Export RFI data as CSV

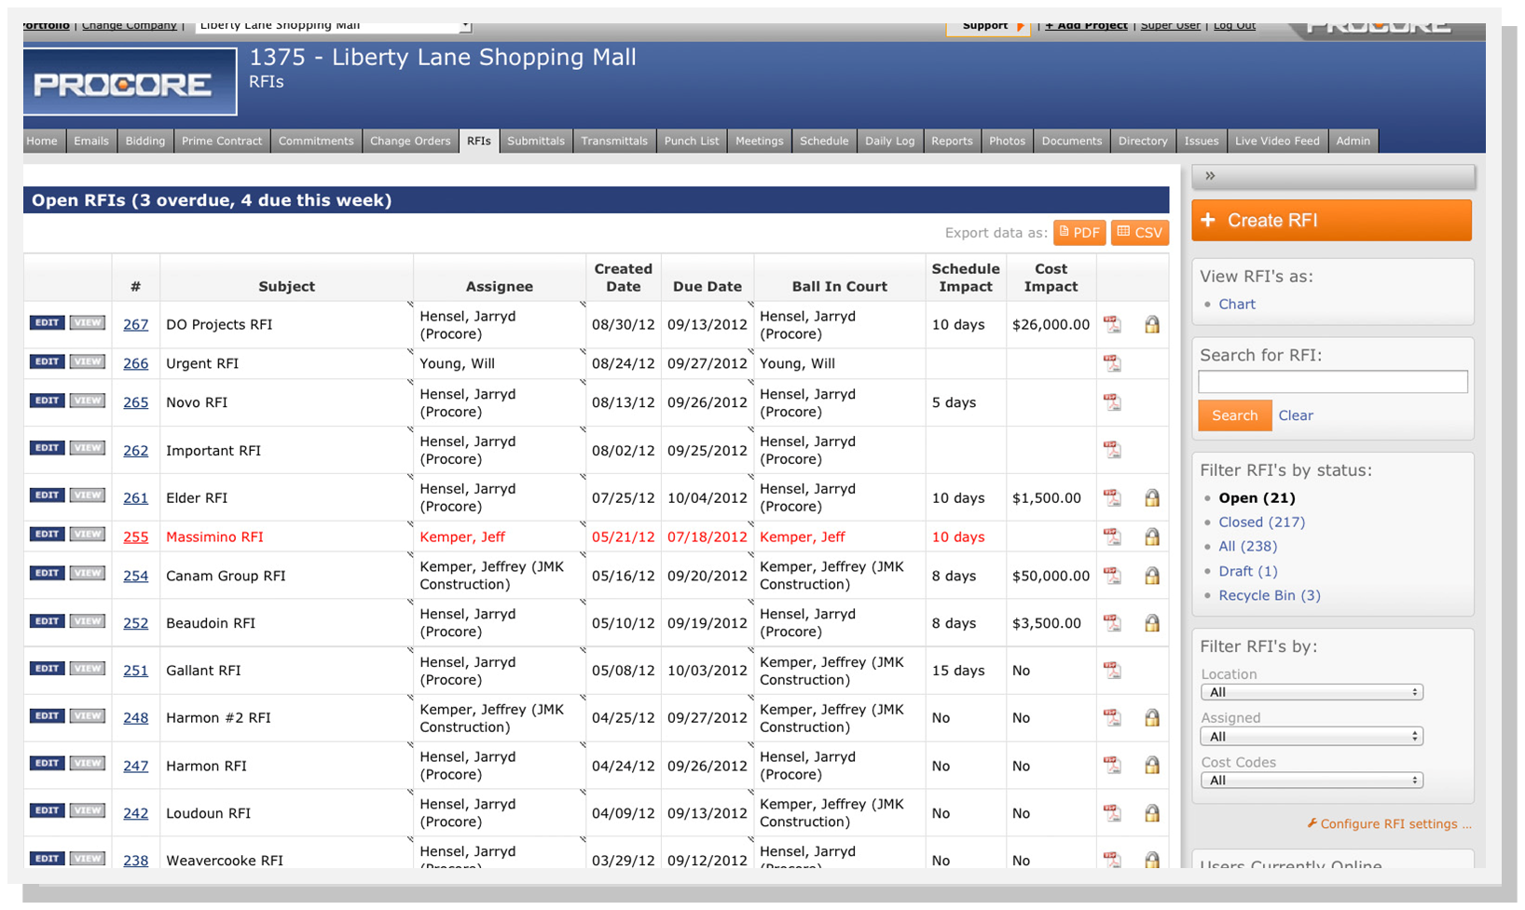pos(1139,233)
